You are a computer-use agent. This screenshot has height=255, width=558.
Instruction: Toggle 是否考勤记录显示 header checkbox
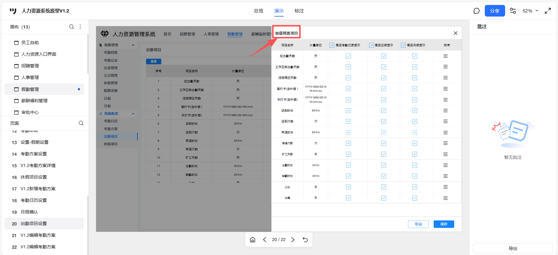tap(332, 45)
